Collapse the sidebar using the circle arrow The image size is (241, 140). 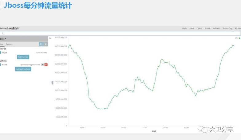[50, 38]
